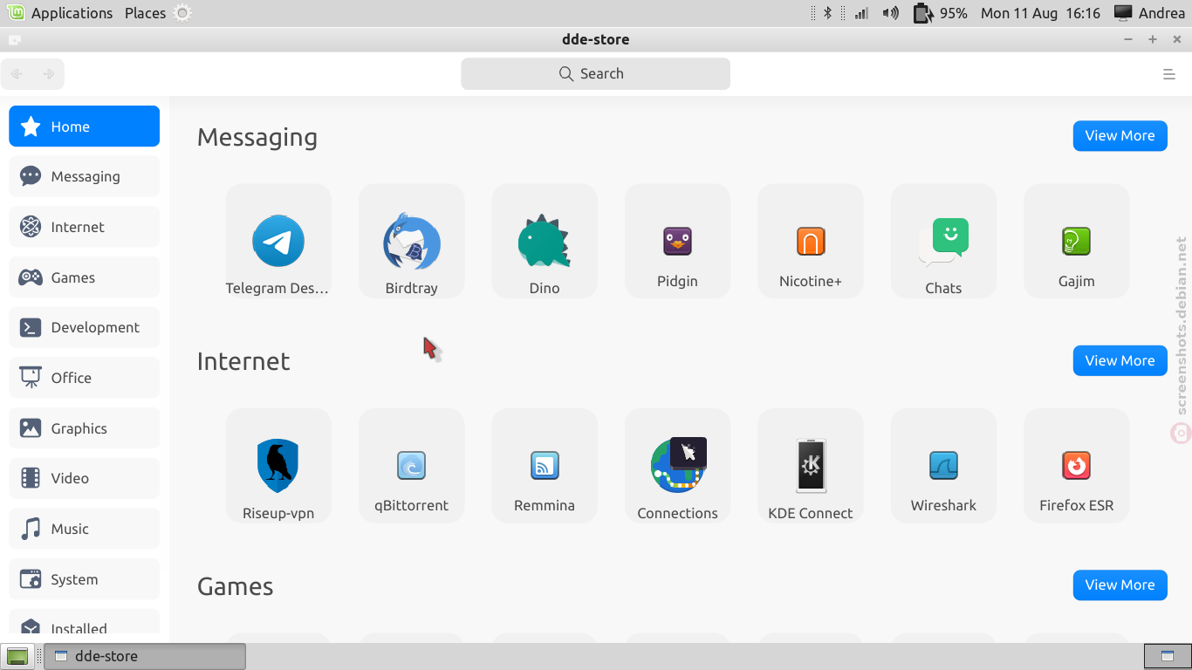Click the show desktop button in bottom panel
The height and width of the screenshot is (670, 1192).
[17, 656]
